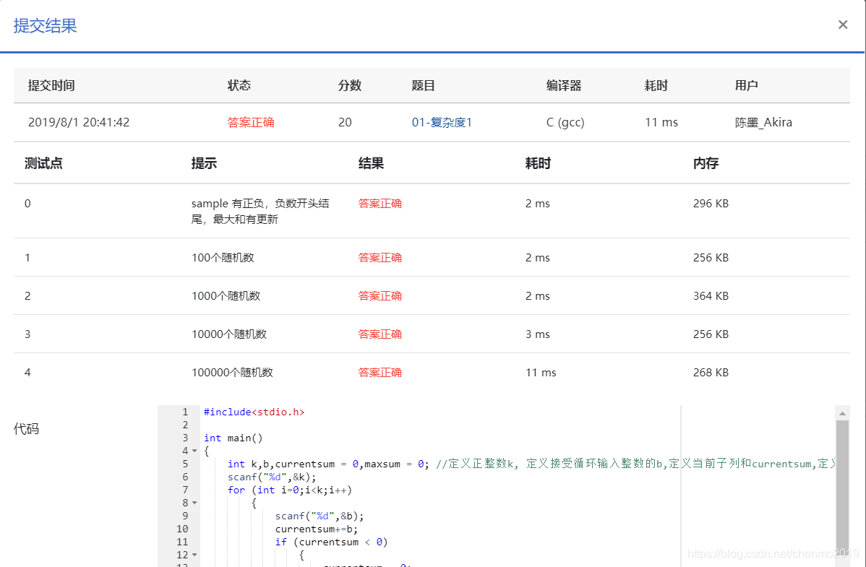Viewport: 866px width, 567px height.
Task: Select the red 答案正确 submission status
Action: [251, 122]
